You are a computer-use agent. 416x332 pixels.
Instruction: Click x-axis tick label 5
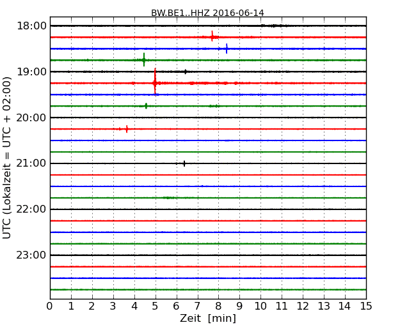click(155, 306)
